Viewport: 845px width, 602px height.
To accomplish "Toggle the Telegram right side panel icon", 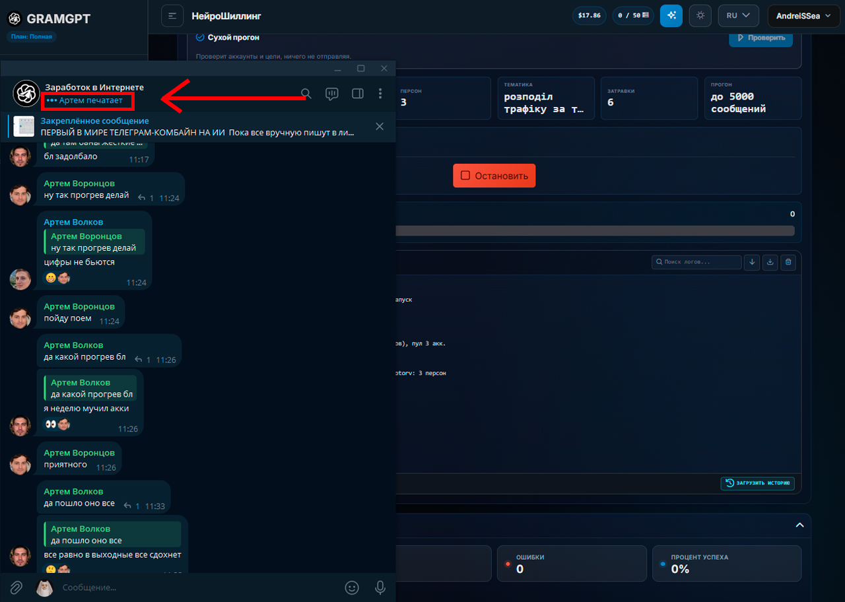I will (x=358, y=94).
